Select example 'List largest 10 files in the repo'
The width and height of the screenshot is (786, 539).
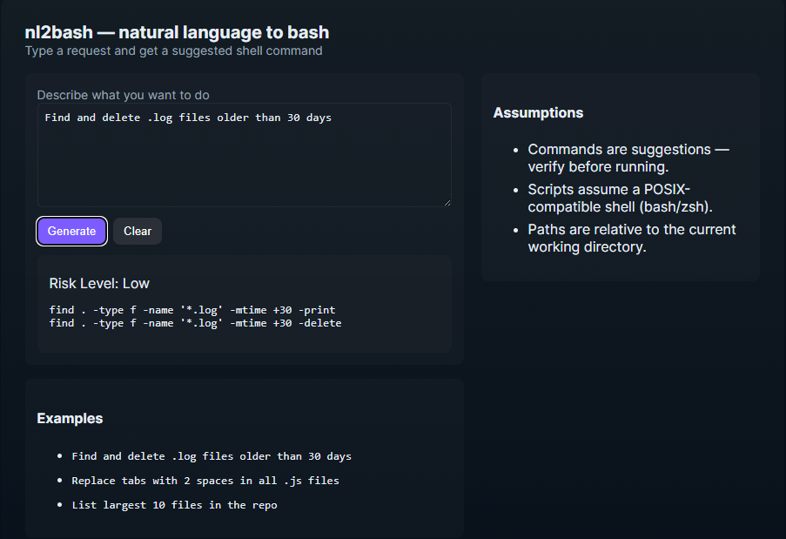point(174,505)
